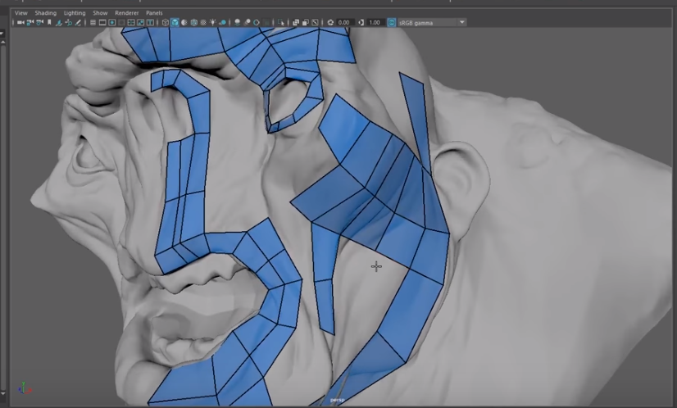Viewport: 677px width, 408px height.
Task: Toggle 2D Pan/Zoom icon
Action: [68, 22]
